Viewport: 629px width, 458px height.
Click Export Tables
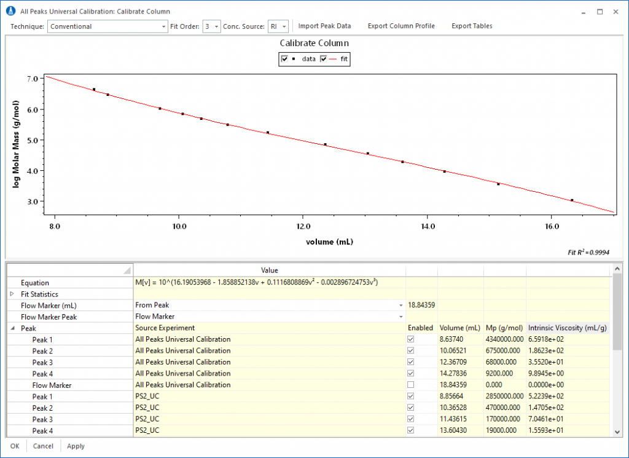click(472, 26)
